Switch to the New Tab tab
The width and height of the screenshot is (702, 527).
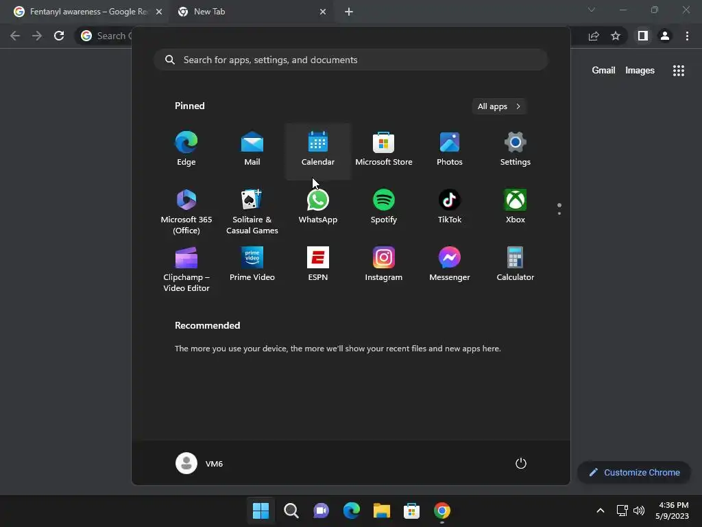[x=252, y=12]
